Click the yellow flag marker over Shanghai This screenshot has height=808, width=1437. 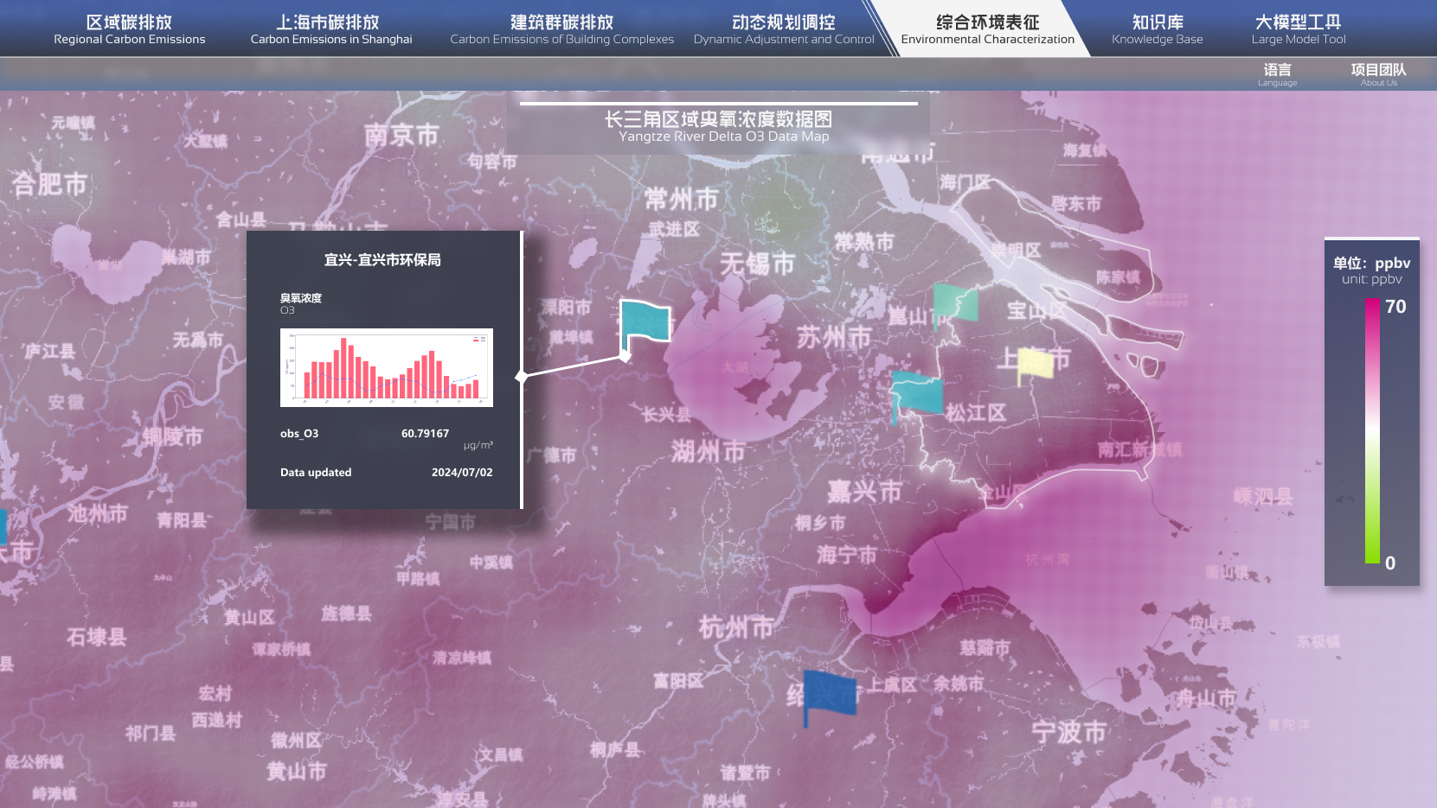click(x=1036, y=363)
